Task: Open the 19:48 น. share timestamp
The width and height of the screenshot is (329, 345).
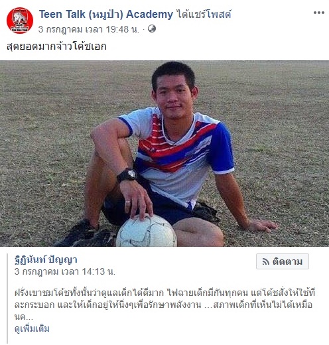Action: tap(89, 29)
